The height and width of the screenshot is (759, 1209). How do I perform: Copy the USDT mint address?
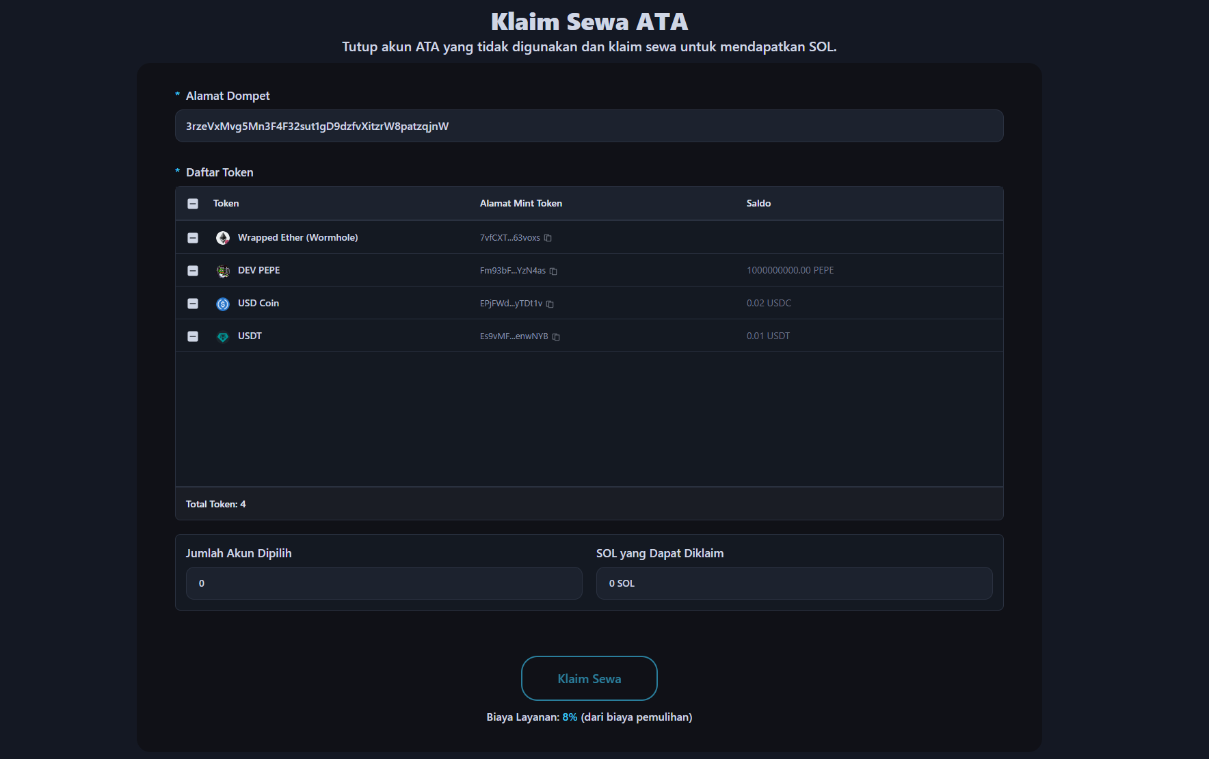click(x=556, y=337)
